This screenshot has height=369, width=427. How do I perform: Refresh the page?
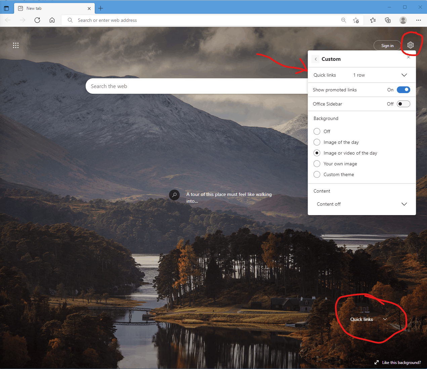[37, 20]
